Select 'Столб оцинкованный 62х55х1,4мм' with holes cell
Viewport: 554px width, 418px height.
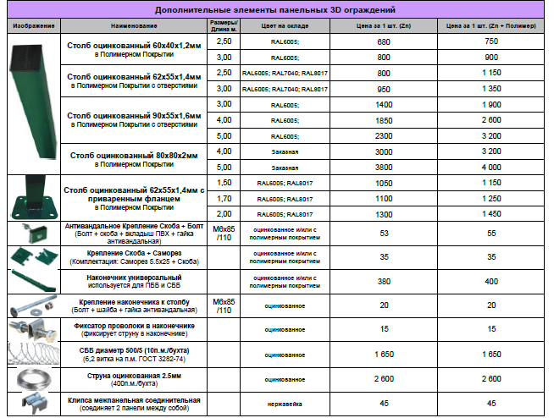134,81
